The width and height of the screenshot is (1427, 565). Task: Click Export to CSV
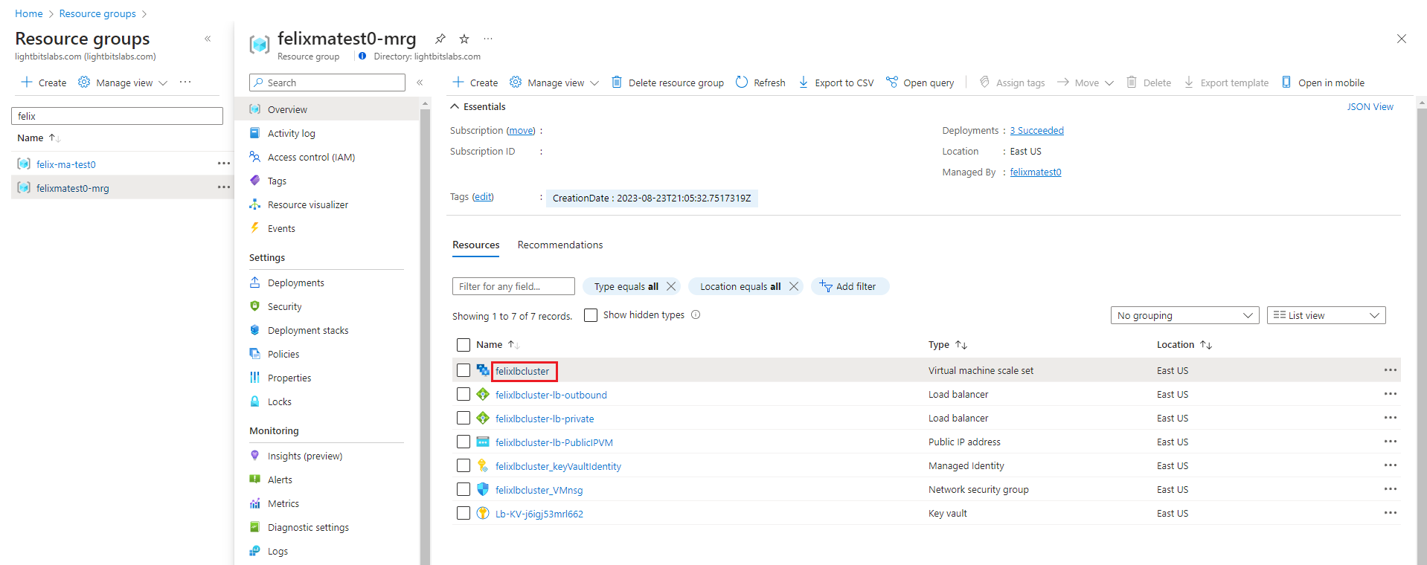836,83
